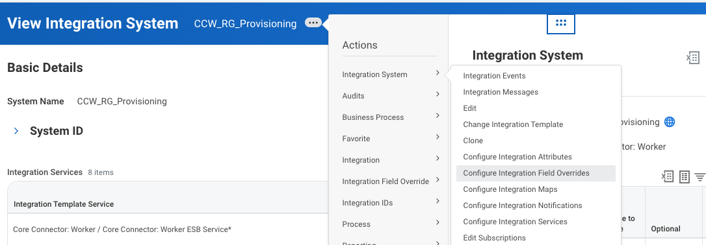Click Core Connector: Worker ESB Service row
Viewport: 706px width, 245px height.
[x=122, y=229]
